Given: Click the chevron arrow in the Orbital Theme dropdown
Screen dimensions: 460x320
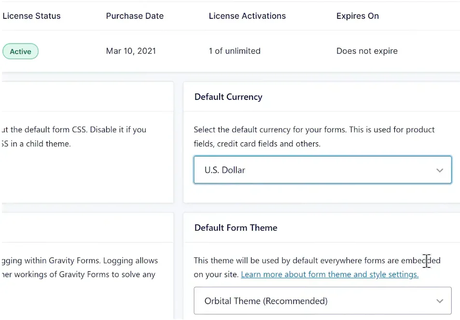Looking at the screenshot, I should (x=439, y=301).
